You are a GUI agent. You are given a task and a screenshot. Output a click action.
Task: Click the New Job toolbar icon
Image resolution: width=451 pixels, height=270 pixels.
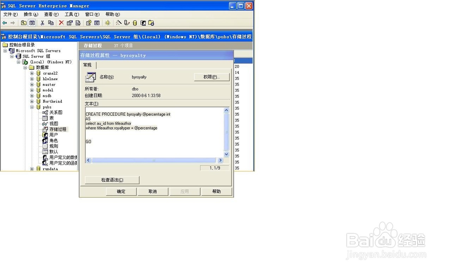(151, 23)
